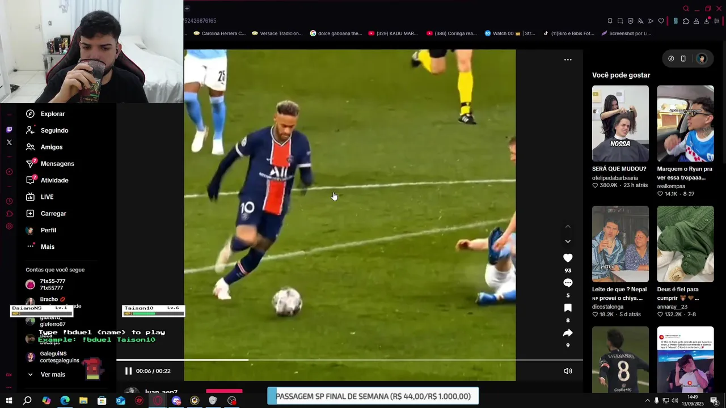Open TikTok coins icon in top pill
726x408 pixels.
(x=671, y=59)
